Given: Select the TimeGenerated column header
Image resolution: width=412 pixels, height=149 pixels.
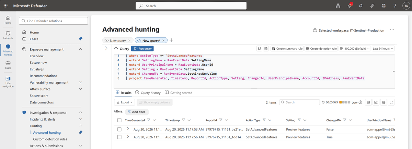Looking at the screenshot, I should tap(135, 120).
